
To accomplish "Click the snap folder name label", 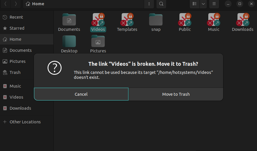I will pyautogui.click(x=156, y=29).
